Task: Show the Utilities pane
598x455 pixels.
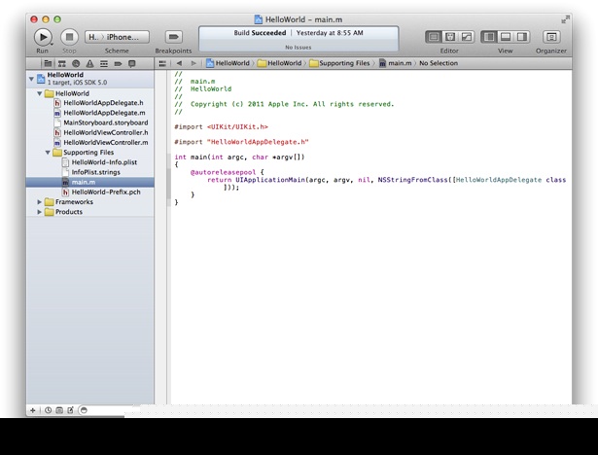Action: tap(522, 37)
